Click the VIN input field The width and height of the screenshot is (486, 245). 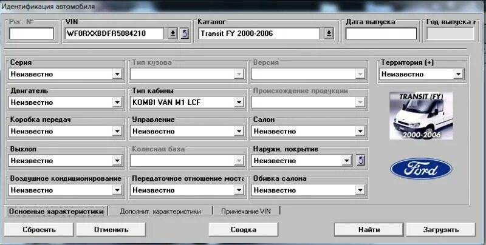(114, 33)
